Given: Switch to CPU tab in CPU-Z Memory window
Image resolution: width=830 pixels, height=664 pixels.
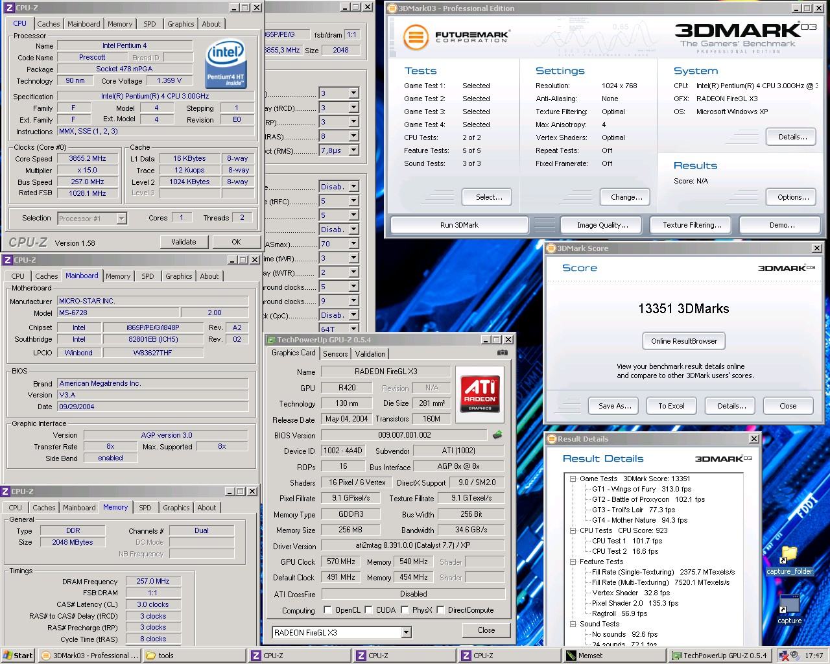Looking at the screenshot, I should click(x=15, y=508).
